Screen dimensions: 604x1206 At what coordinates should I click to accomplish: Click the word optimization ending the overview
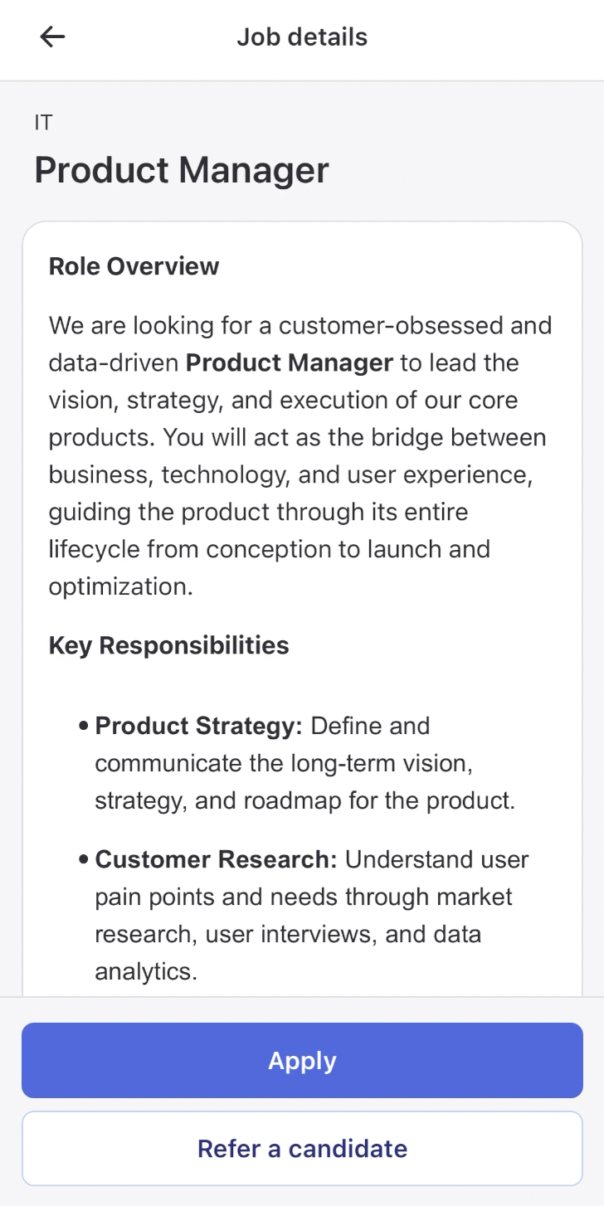click(121, 586)
